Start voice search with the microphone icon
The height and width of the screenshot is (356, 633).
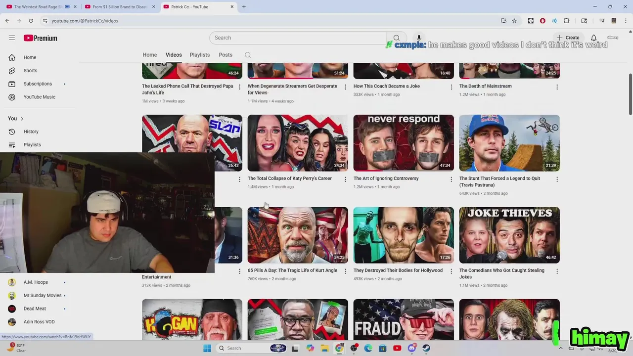click(x=418, y=38)
